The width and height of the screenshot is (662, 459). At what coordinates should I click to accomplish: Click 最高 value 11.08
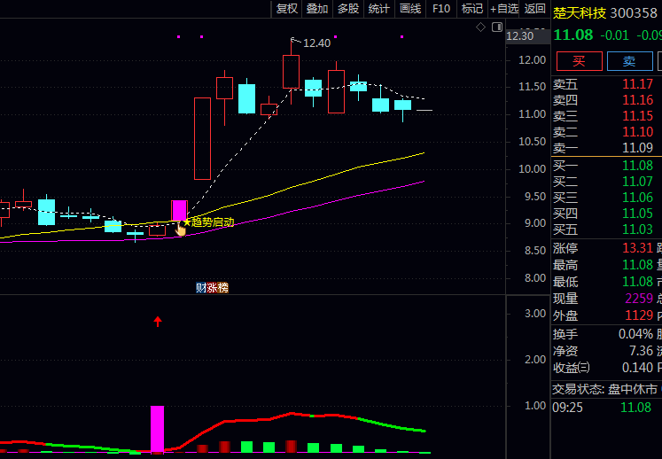coord(637,265)
